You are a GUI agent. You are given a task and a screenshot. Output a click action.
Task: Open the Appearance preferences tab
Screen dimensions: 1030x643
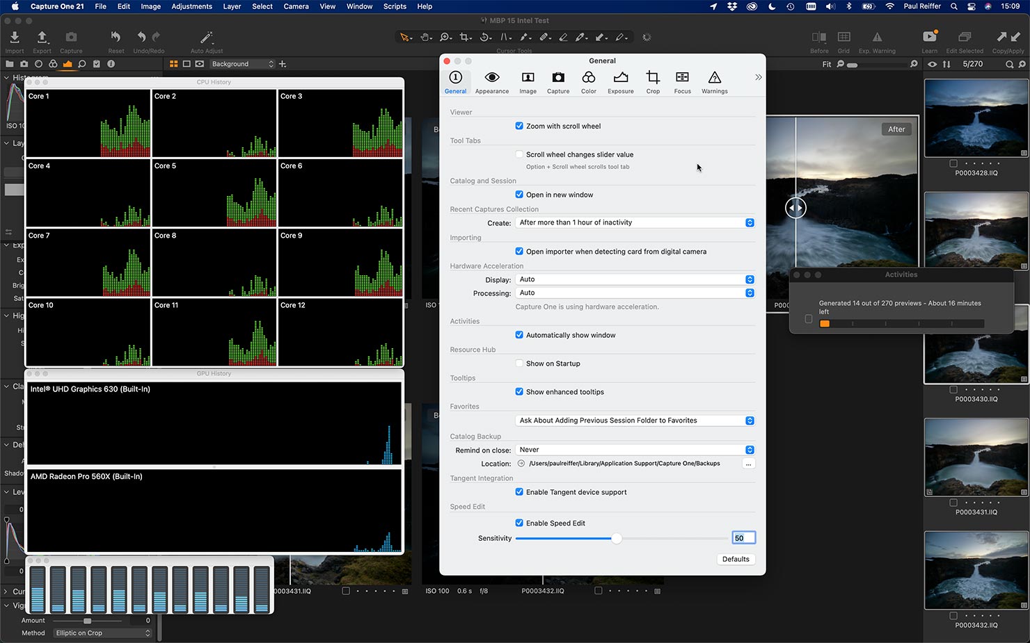(x=491, y=82)
